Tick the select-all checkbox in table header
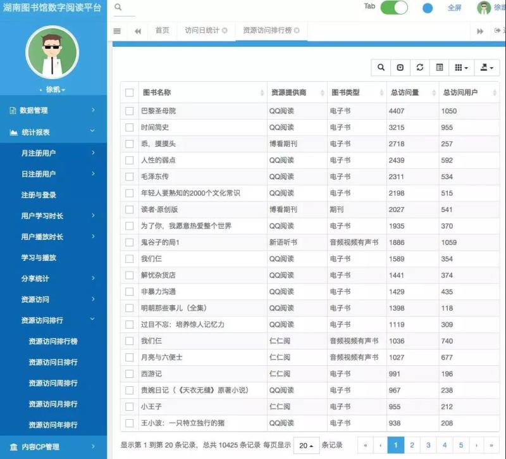The width and height of the screenshot is (506, 459). pyautogui.click(x=130, y=92)
